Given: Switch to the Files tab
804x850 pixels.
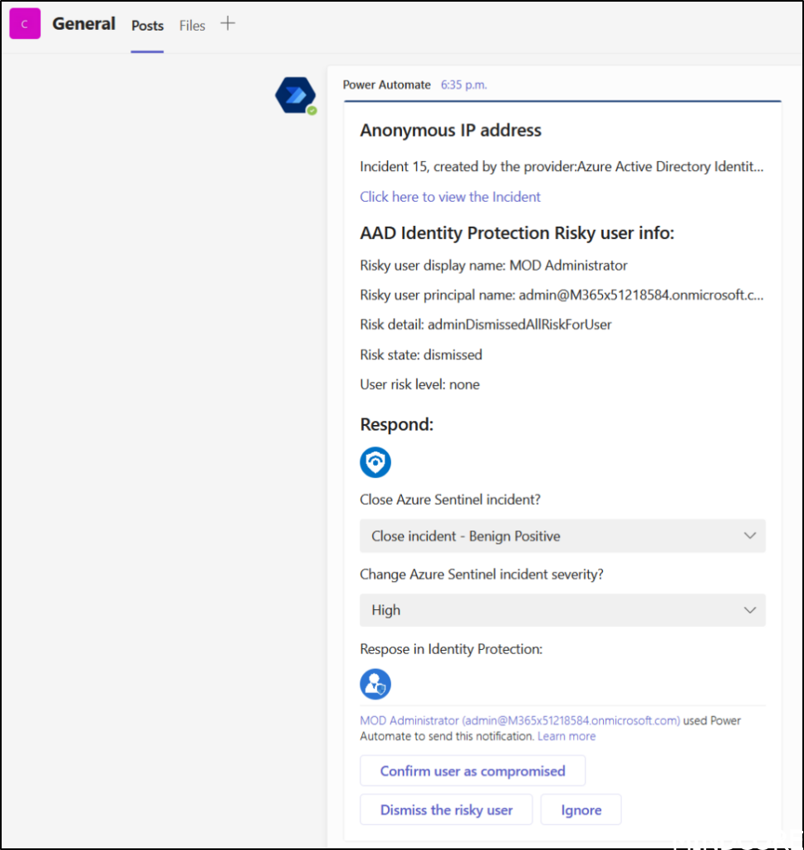Looking at the screenshot, I should (x=192, y=26).
